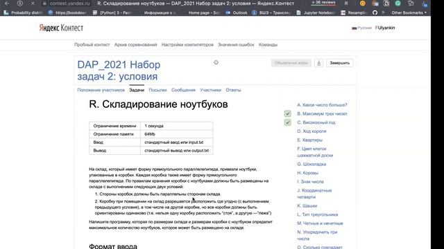Open problem K. Шашки
This screenshot has width=444, height=249.
[x=307, y=205]
